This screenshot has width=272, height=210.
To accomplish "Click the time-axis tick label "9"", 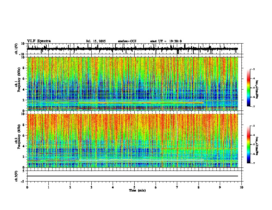I will pyautogui.click(x=220, y=187).
